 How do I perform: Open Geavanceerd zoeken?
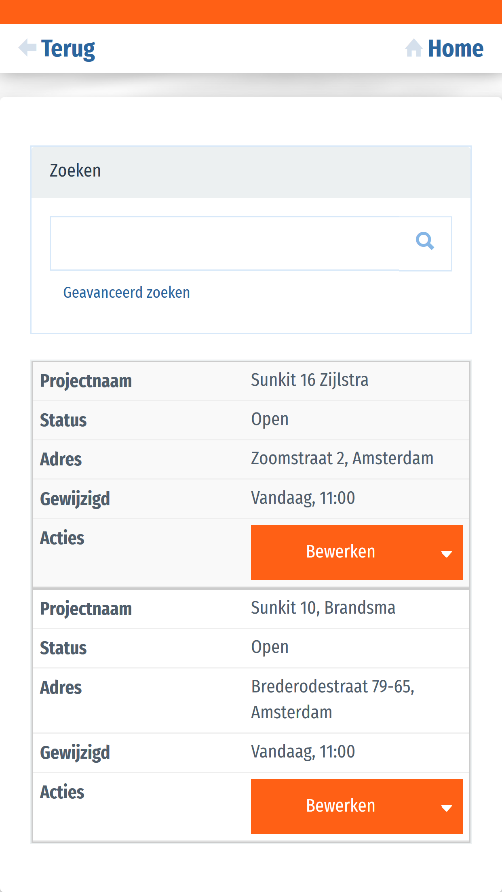[x=127, y=292]
